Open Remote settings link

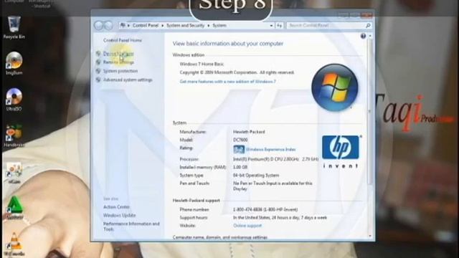pyautogui.click(x=118, y=62)
